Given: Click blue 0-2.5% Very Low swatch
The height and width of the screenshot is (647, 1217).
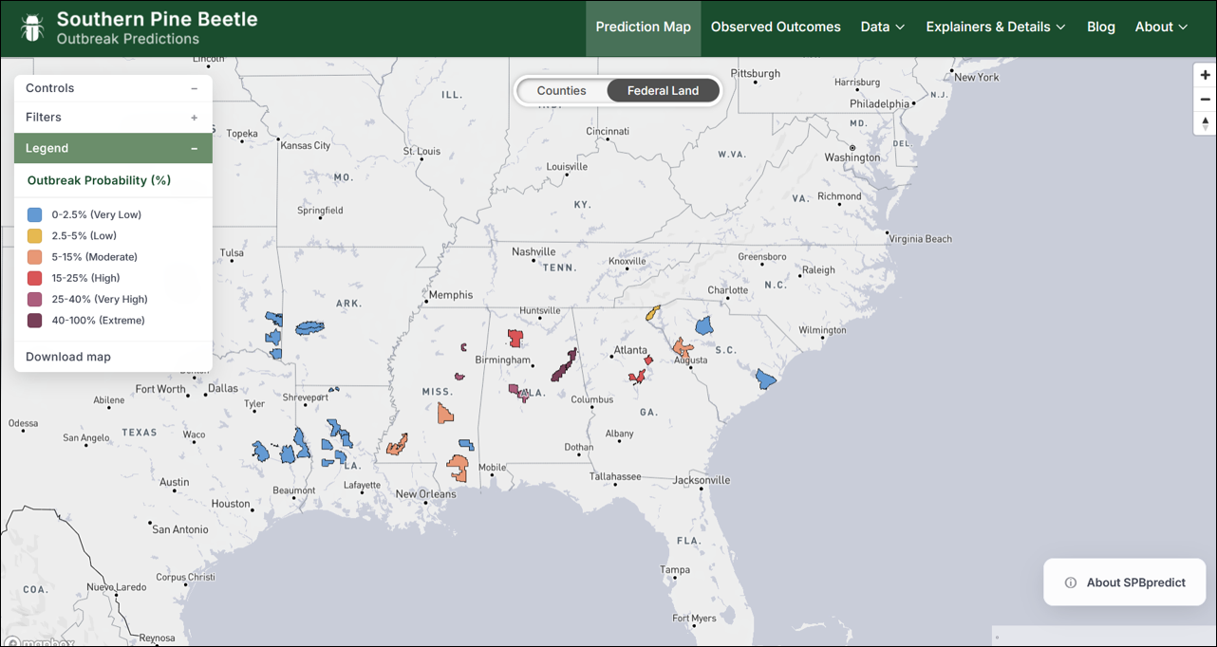Looking at the screenshot, I should (35, 214).
